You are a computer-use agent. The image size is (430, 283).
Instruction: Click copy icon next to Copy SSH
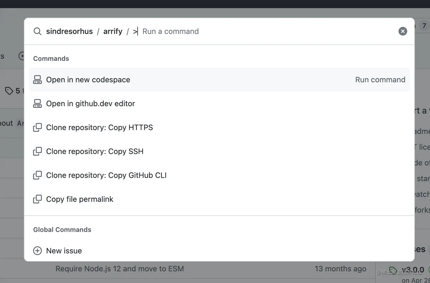pos(37,151)
